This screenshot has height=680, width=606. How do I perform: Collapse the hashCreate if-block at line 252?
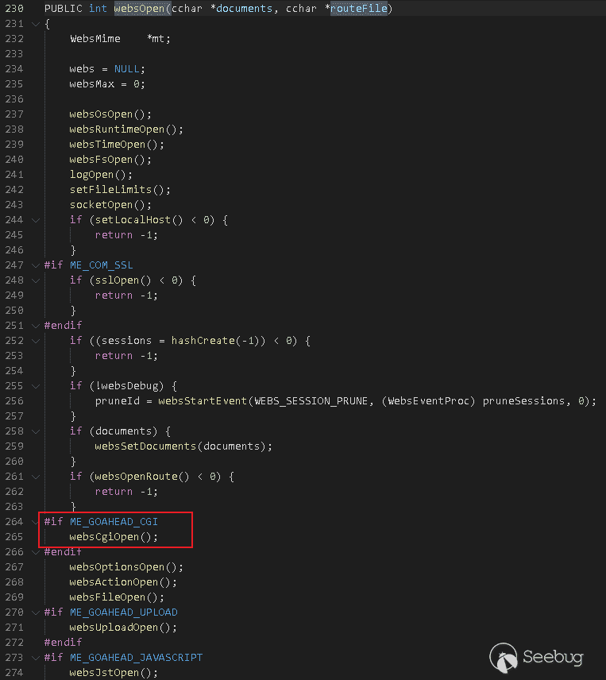coord(36,341)
